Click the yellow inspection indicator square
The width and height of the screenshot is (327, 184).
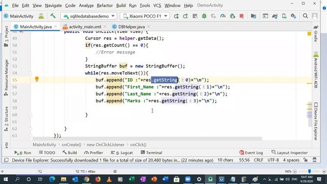pos(309,34)
